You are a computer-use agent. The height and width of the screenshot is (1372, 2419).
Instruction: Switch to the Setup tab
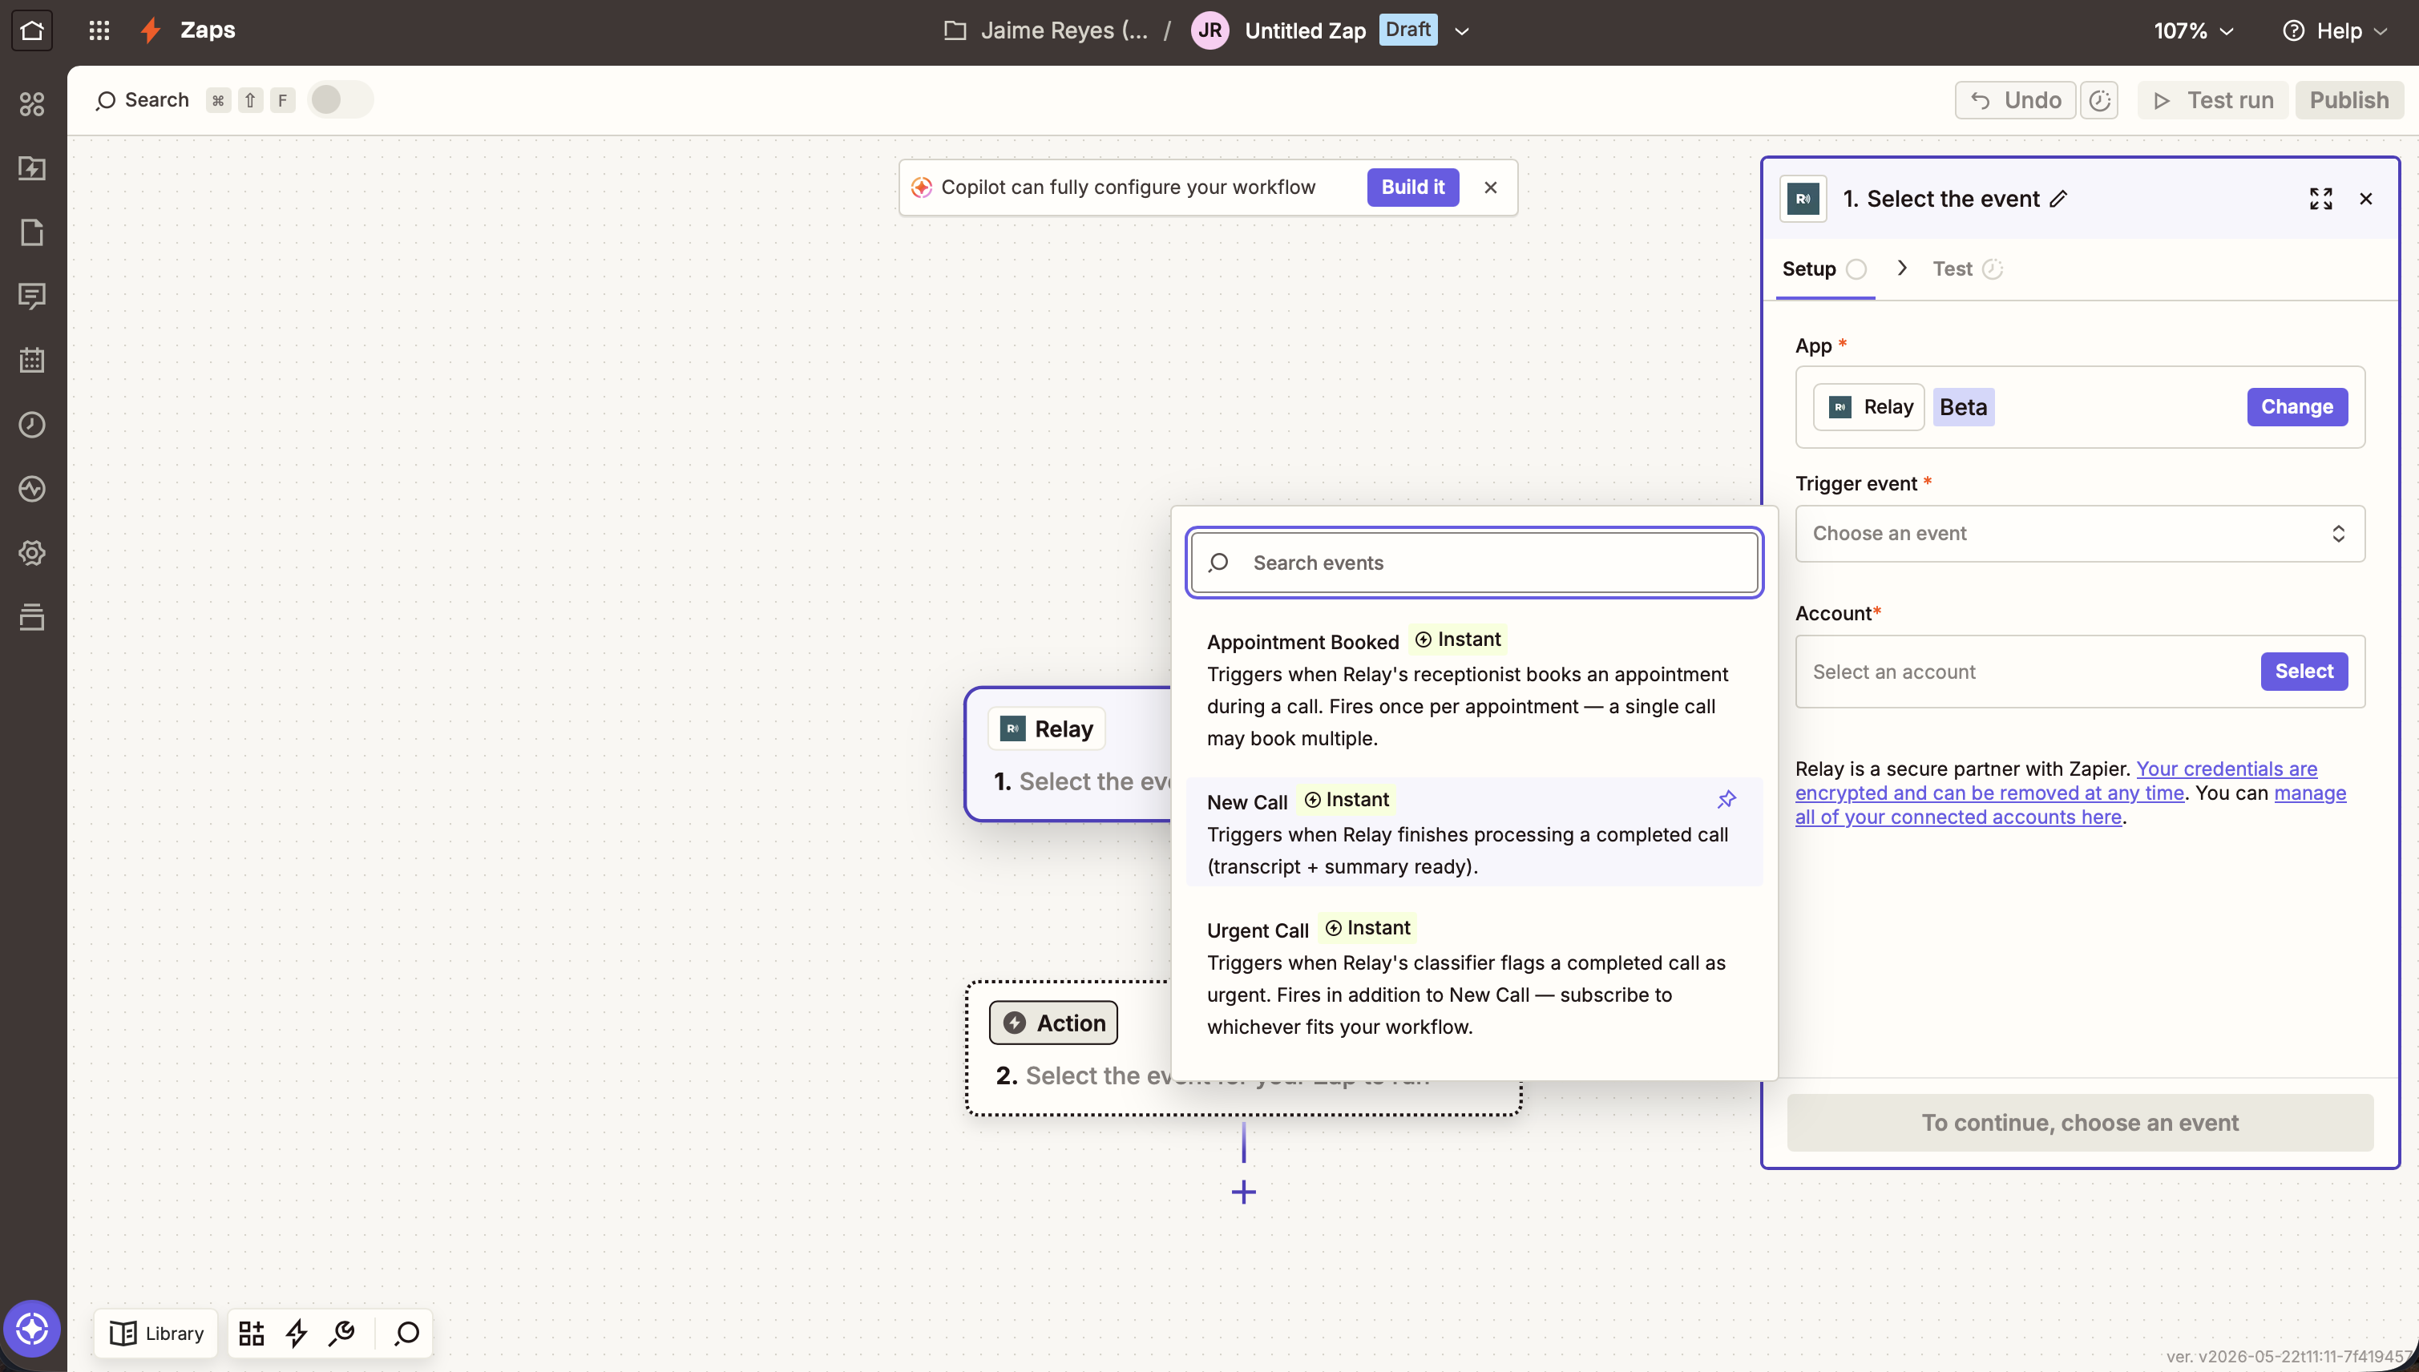[1824, 268]
